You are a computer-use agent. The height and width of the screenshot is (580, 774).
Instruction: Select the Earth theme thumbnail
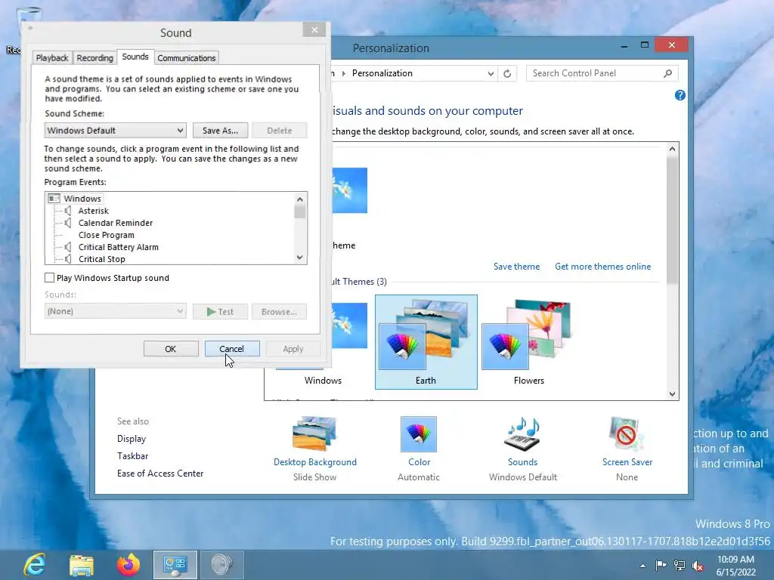coord(426,342)
